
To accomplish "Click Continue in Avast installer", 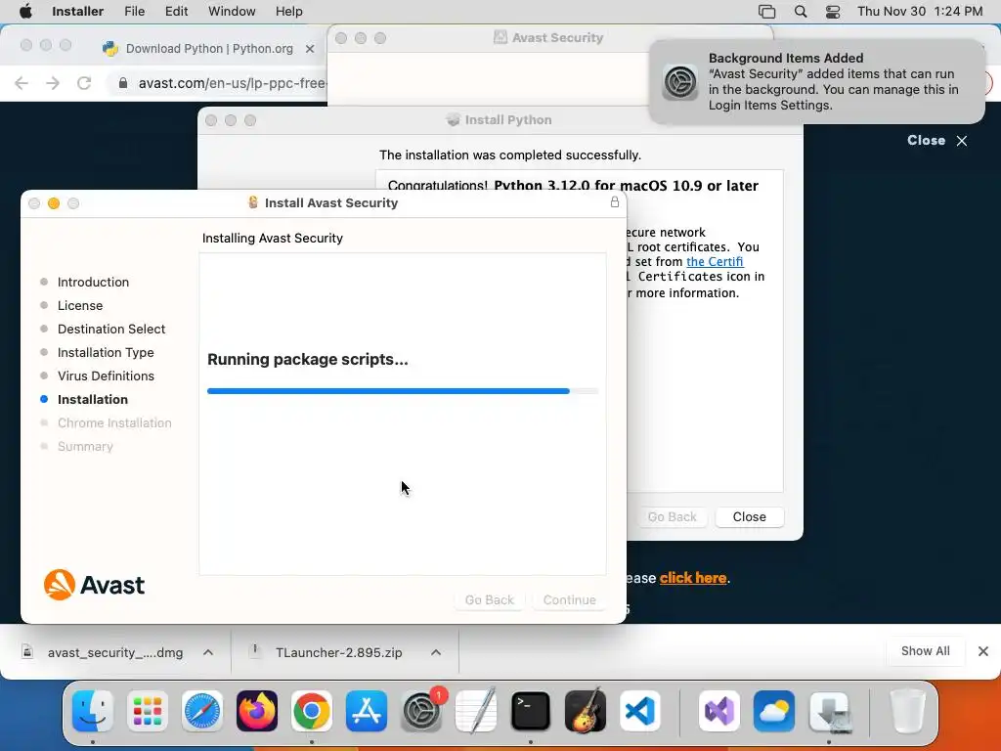I will tap(569, 599).
